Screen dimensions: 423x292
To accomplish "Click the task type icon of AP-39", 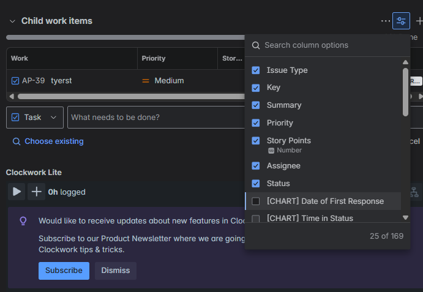I will (x=15, y=81).
